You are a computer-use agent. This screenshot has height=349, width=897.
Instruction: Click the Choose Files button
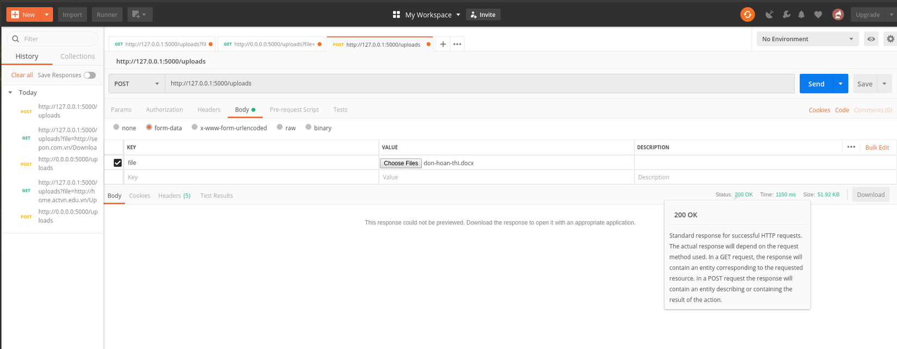[401, 163]
